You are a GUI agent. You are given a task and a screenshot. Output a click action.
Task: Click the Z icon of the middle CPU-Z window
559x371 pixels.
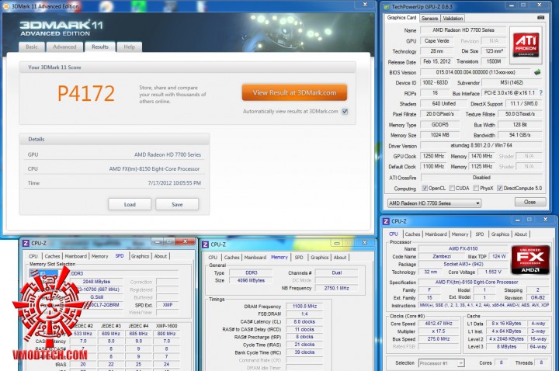pyautogui.click(x=205, y=244)
